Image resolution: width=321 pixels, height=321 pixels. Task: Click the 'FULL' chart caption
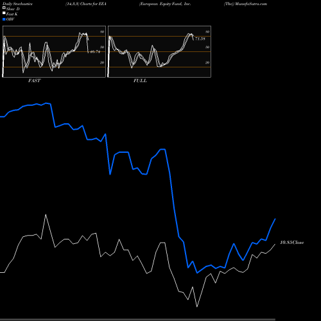click(140, 81)
